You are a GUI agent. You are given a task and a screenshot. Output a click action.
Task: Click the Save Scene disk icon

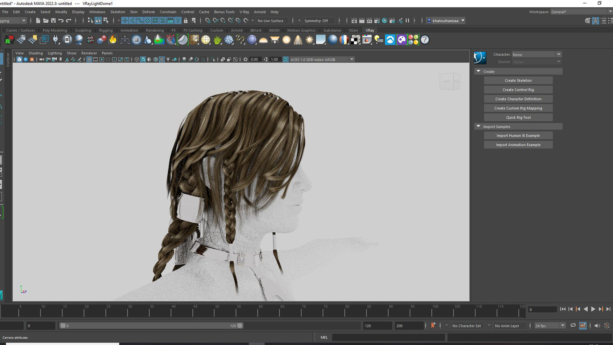(53, 21)
